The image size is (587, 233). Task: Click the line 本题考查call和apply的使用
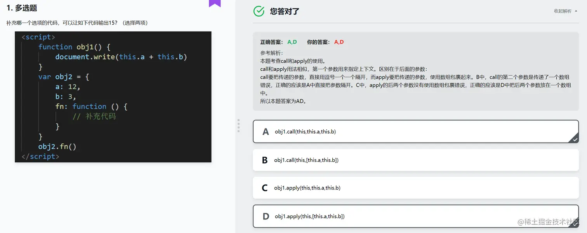[x=293, y=61]
